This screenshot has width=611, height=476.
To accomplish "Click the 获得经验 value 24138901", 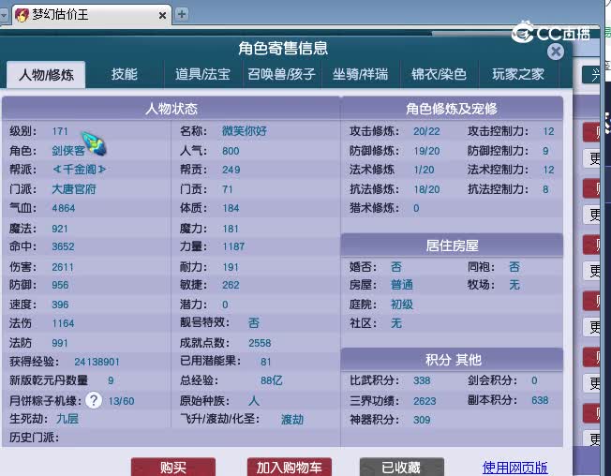I will coord(97,362).
